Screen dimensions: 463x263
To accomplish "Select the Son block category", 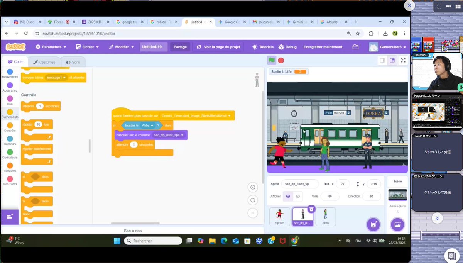I will point(10,101).
